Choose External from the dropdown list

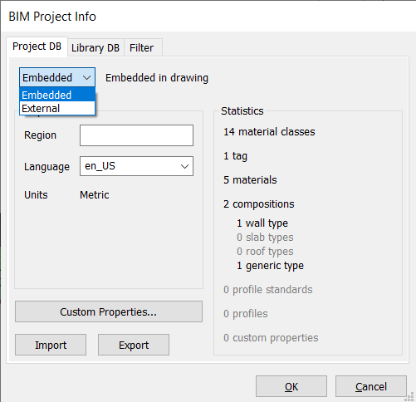pyautogui.click(x=57, y=108)
